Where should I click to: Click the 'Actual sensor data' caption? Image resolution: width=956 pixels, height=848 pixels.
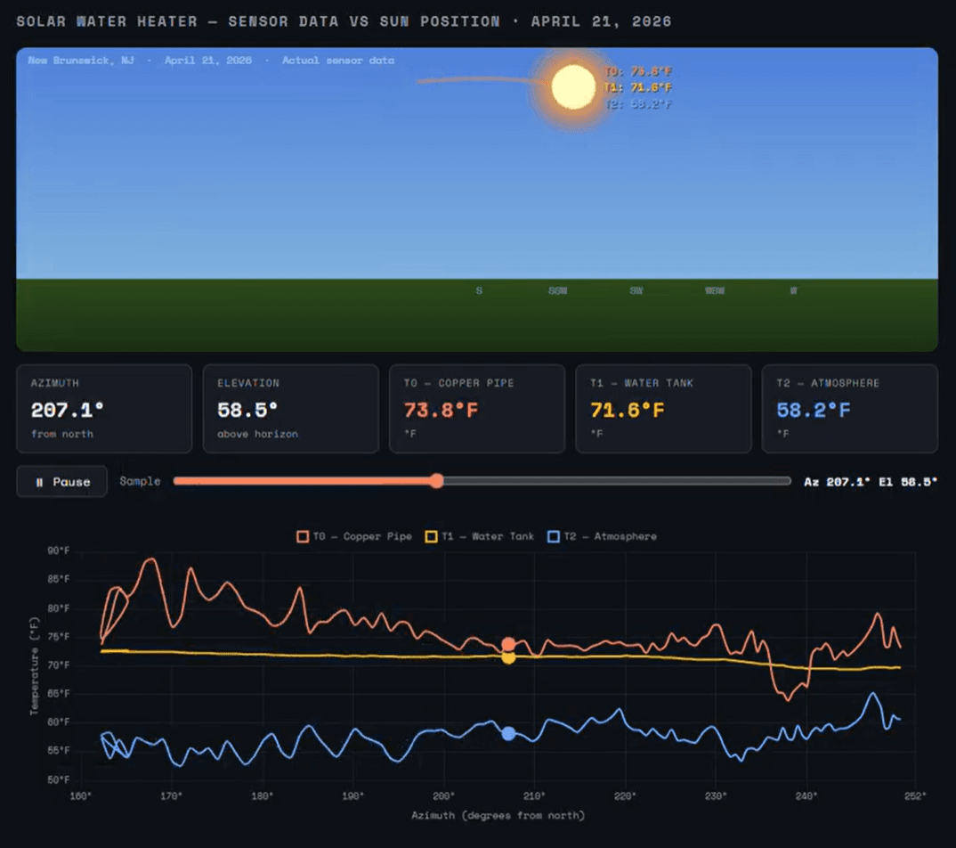tap(337, 61)
